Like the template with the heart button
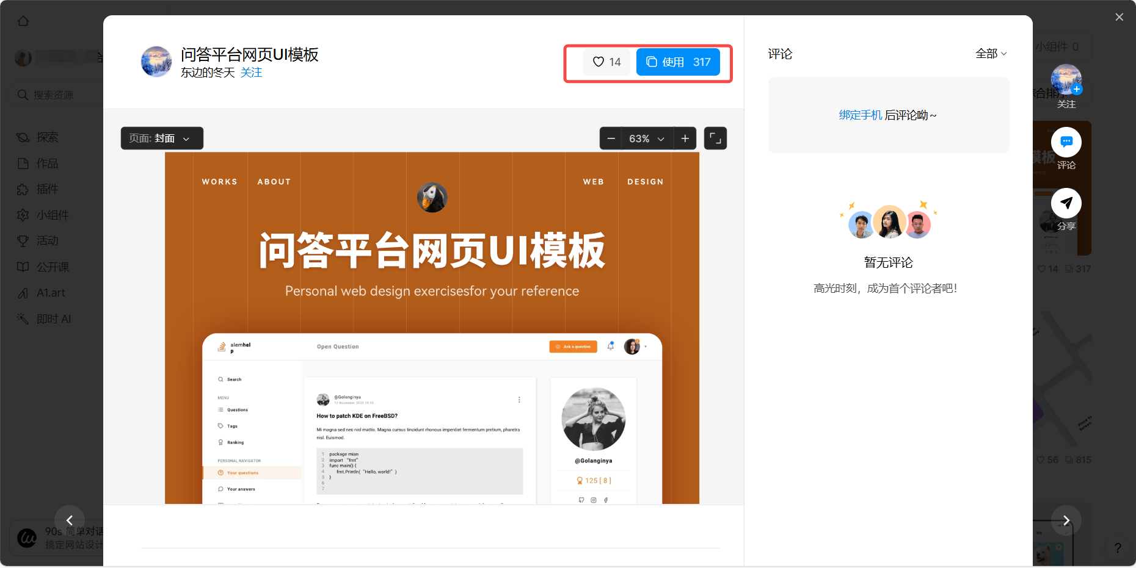 pyautogui.click(x=607, y=62)
